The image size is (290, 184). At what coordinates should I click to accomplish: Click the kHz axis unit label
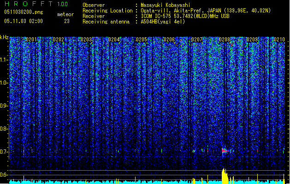4,37
